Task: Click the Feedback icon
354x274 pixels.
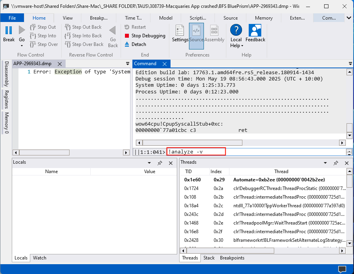Action: tap(255, 30)
